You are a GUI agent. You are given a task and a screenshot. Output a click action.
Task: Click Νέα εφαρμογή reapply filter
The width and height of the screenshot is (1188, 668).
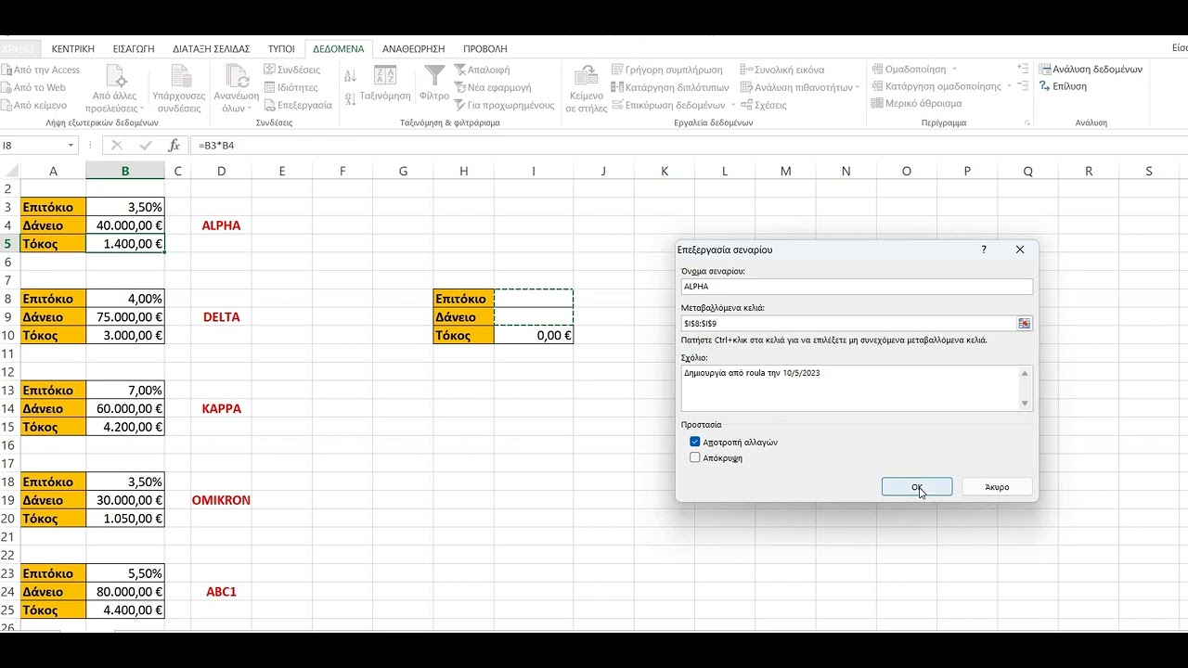(x=492, y=87)
